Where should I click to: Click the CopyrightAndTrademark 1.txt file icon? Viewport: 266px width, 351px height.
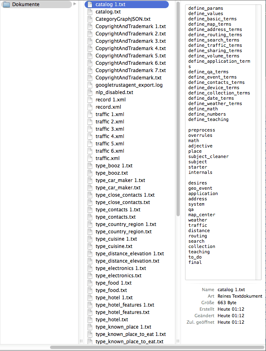(x=90, y=26)
